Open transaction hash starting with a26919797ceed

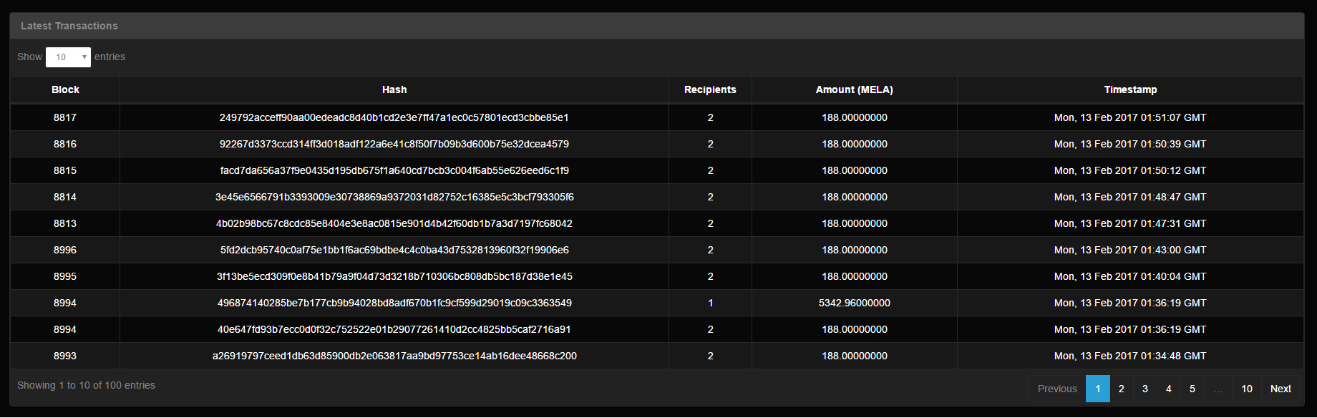[x=394, y=356]
